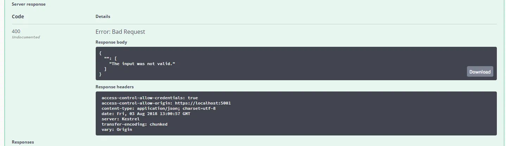Click the Download button in response body
The width and height of the screenshot is (506, 146).
point(480,72)
